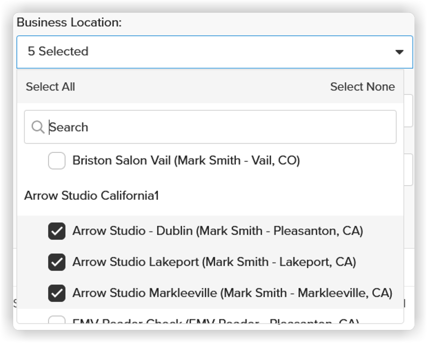427x343 pixels.
Task: Uncheck Arrow Studio - Dublin checkbox
Action: (x=57, y=231)
